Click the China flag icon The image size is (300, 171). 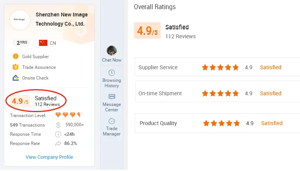point(43,43)
